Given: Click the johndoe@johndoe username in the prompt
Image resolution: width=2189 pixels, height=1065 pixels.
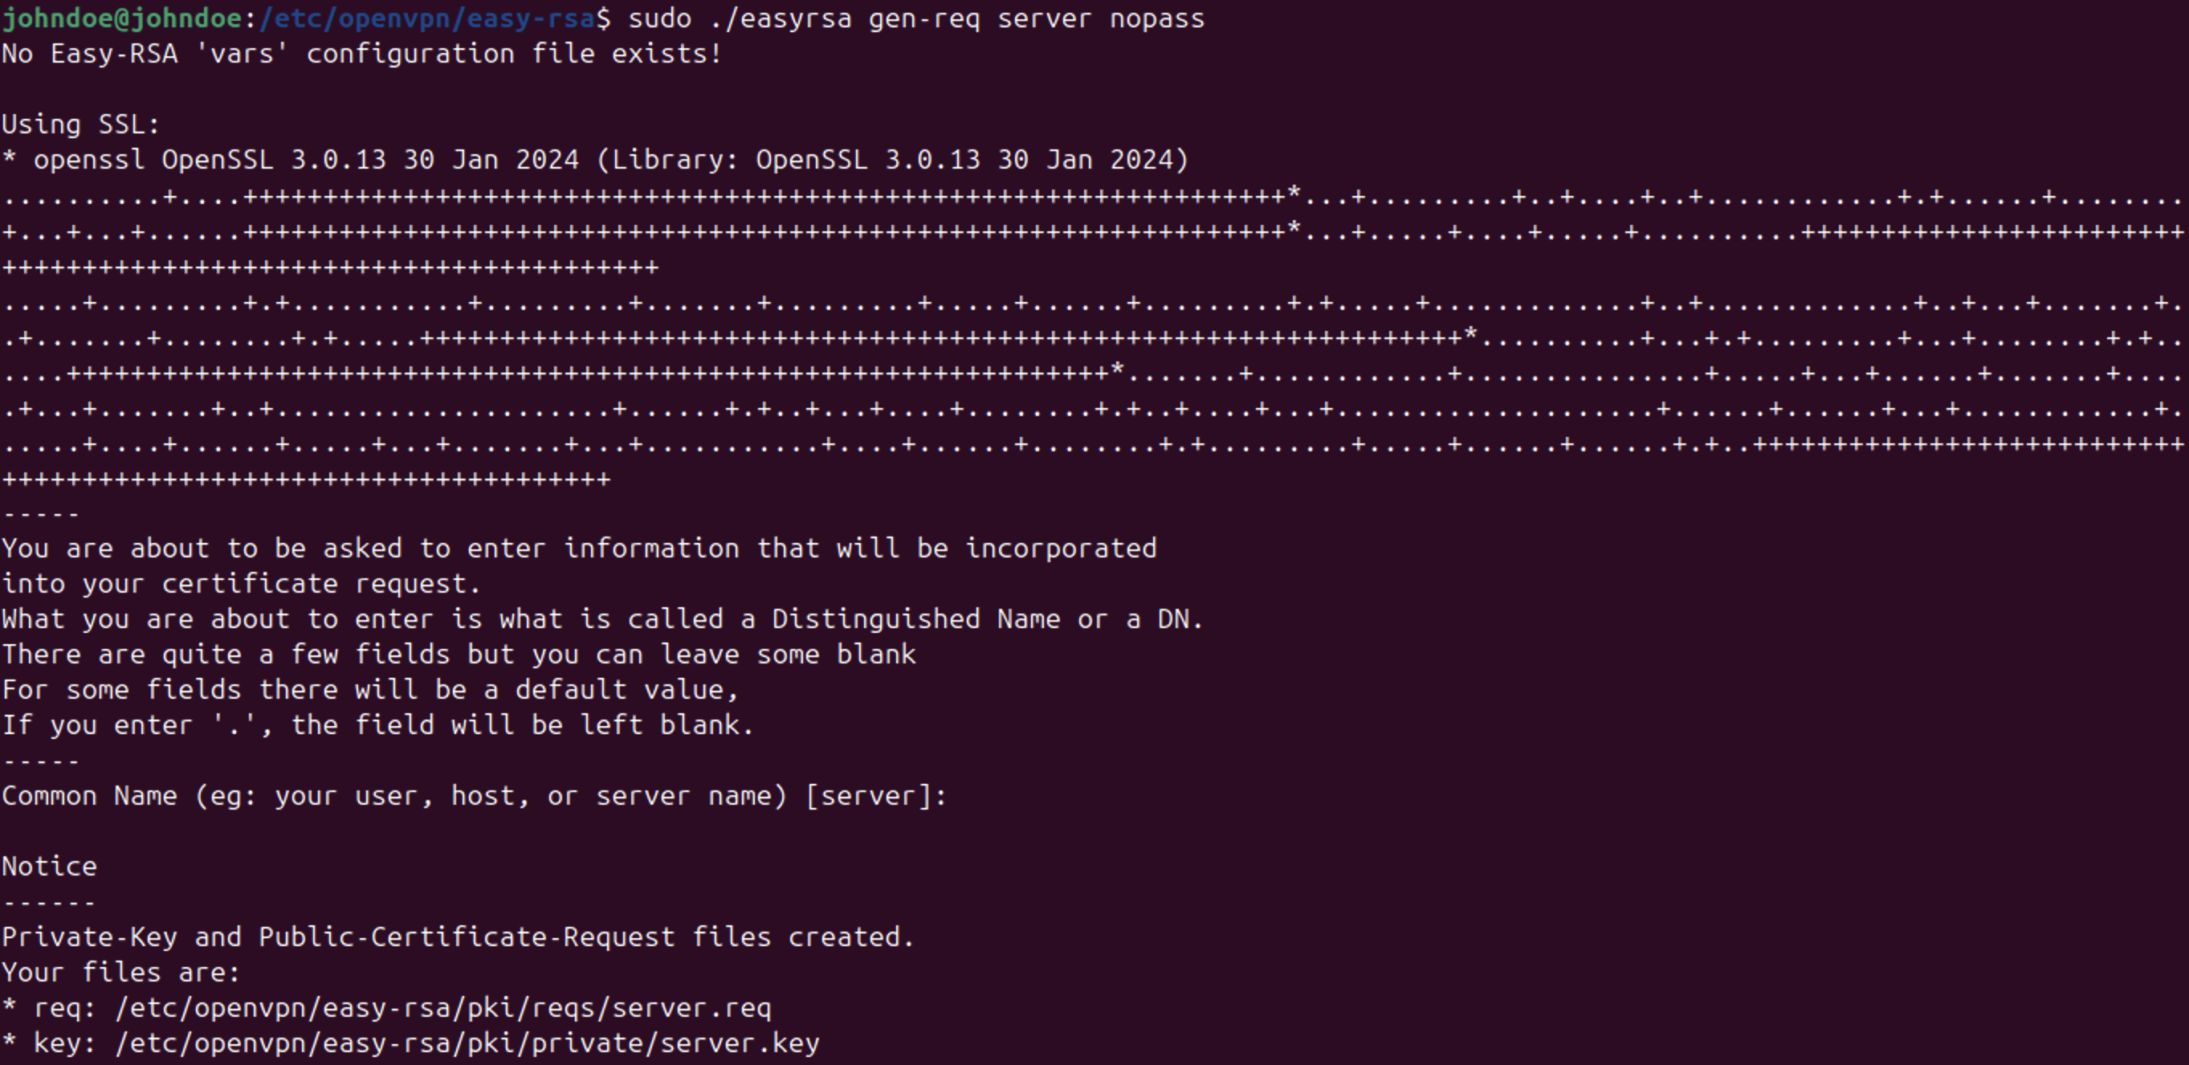Looking at the screenshot, I should 122,18.
